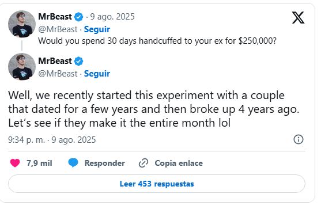This screenshot has height=213, width=321.
Task: Click the Copia enlace label
Action: pos(179,163)
